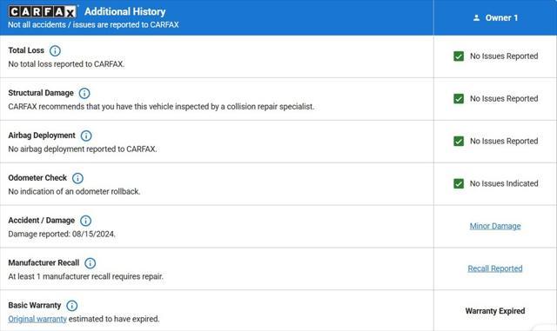
Task: Open the Minor Damage link
Action: coord(495,226)
